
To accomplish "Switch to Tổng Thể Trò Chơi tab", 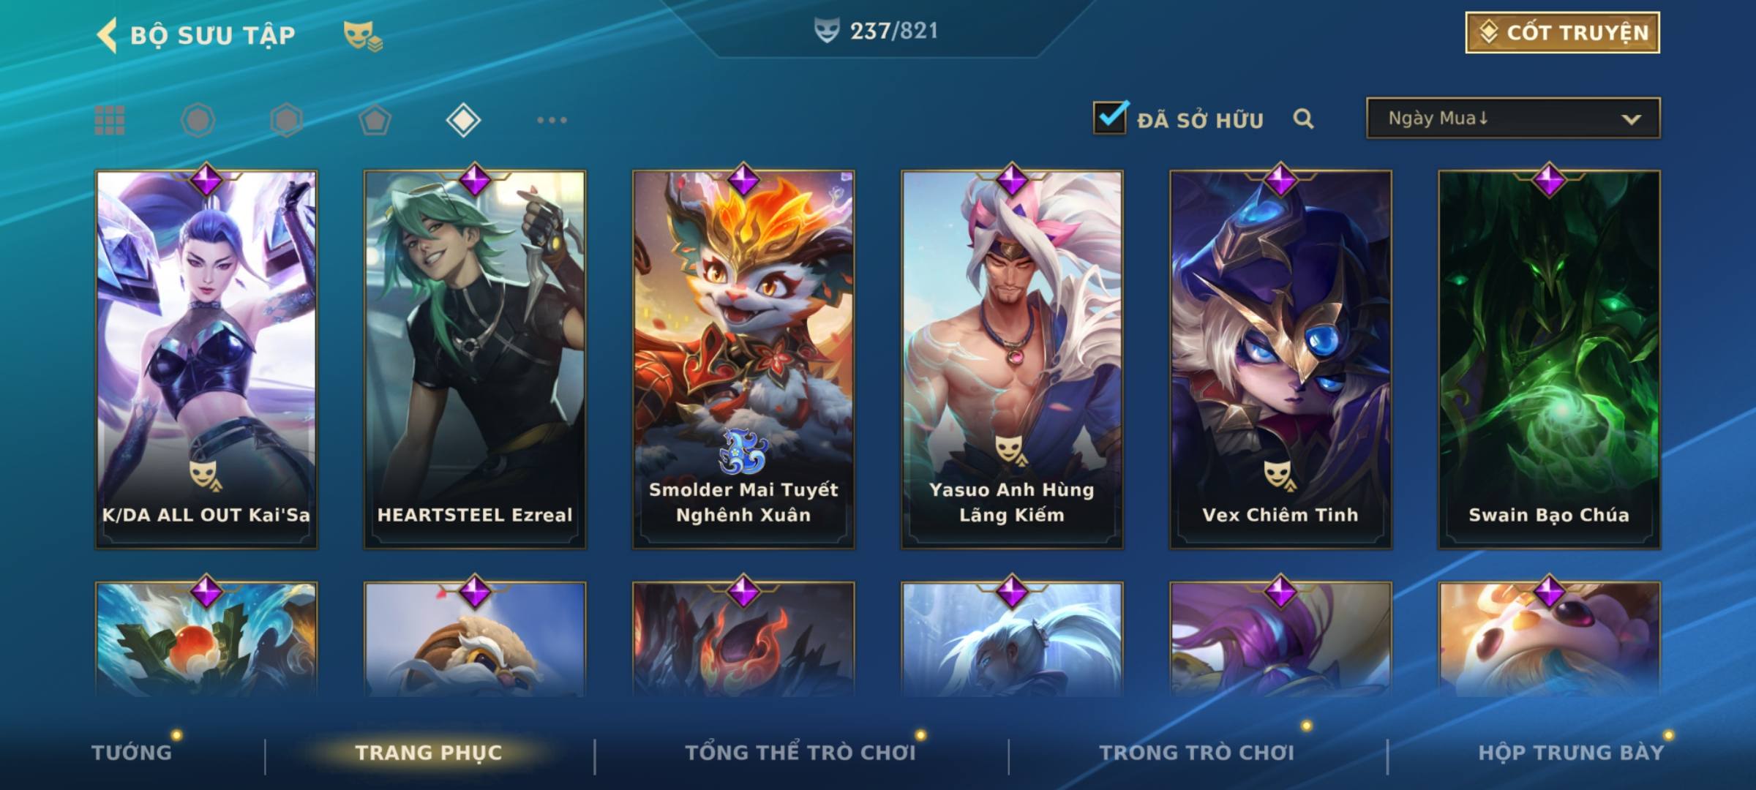I will 800,753.
